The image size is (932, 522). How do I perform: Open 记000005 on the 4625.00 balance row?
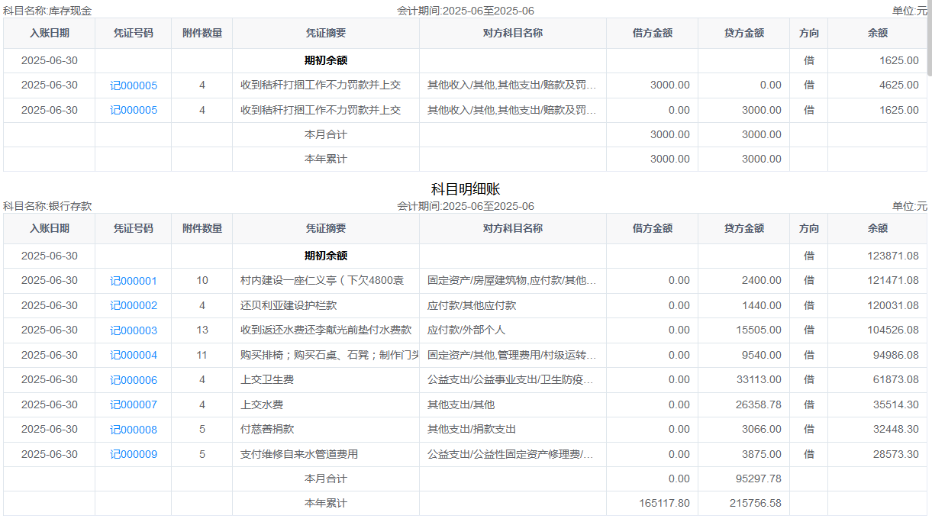coord(133,85)
